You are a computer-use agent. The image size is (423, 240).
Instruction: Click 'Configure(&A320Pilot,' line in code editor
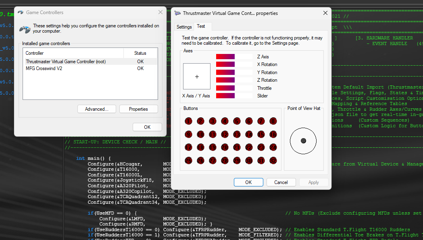(x=118, y=186)
